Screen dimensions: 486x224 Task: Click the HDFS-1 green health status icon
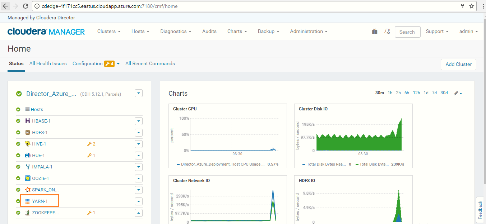(18, 132)
